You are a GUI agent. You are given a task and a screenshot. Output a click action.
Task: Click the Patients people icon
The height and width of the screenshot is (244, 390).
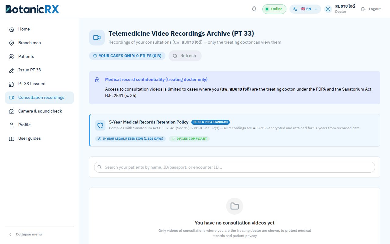coord(12,57)
